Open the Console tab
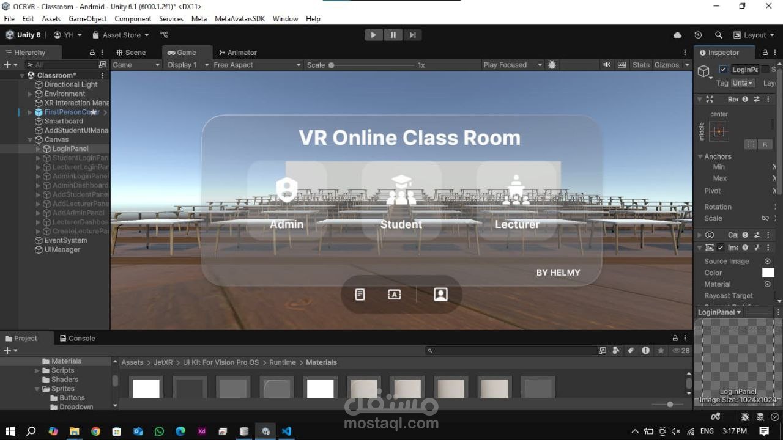This screenshot has height=440, width=783. coord(77,338)
